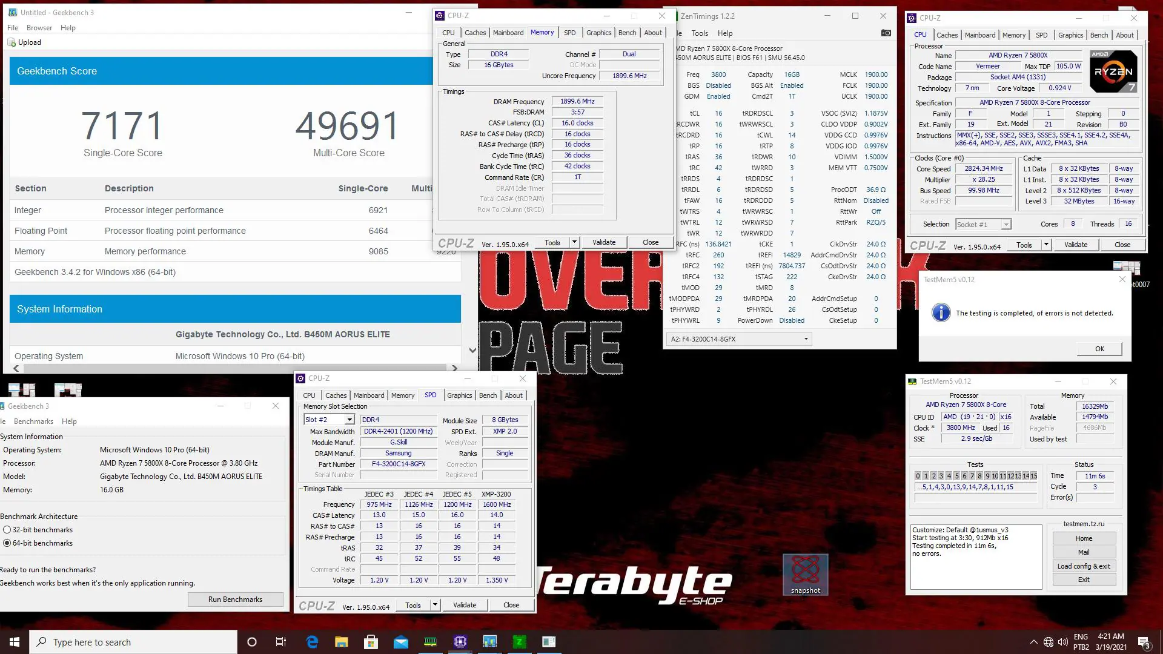
Task: Open the Help menu in ZenTimings
Action: coord(725,33)
